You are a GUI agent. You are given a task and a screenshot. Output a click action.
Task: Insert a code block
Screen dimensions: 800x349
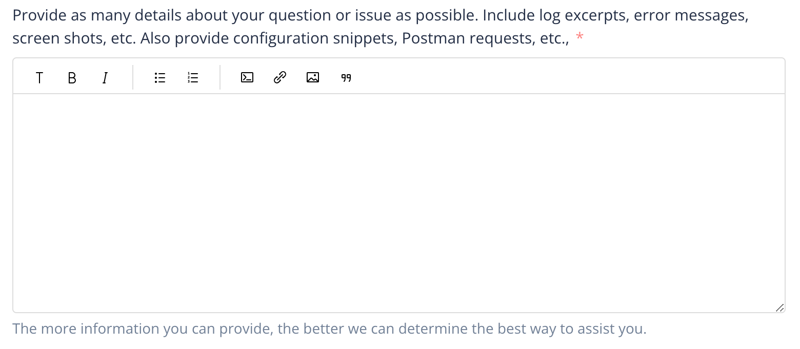(247, 78)
